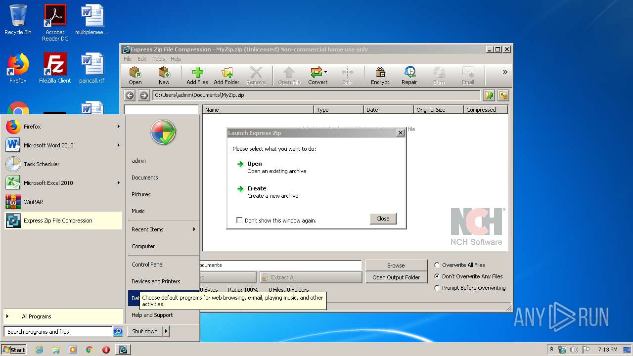
Task: Click the volume icon in system tray
Action: (574, 350)
